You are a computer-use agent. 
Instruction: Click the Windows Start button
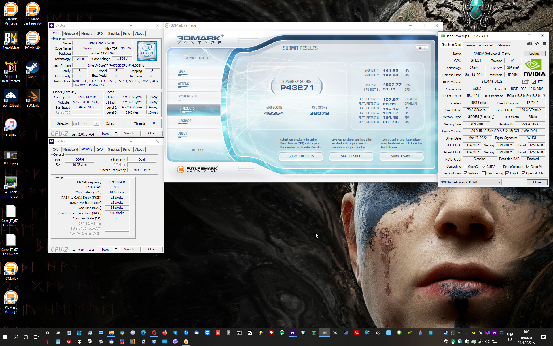click(5, 337)
